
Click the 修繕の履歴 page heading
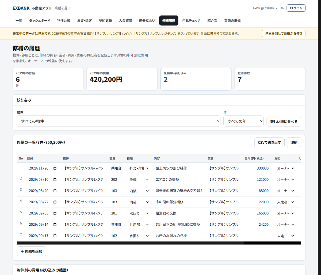26,48
